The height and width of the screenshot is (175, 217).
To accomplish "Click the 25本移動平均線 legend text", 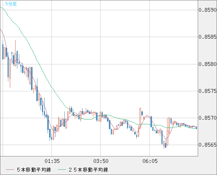I will click(88, 170).
